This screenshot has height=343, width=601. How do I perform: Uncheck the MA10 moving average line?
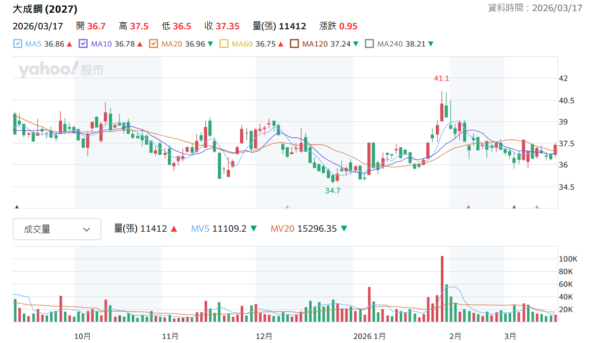click(83, 44)
